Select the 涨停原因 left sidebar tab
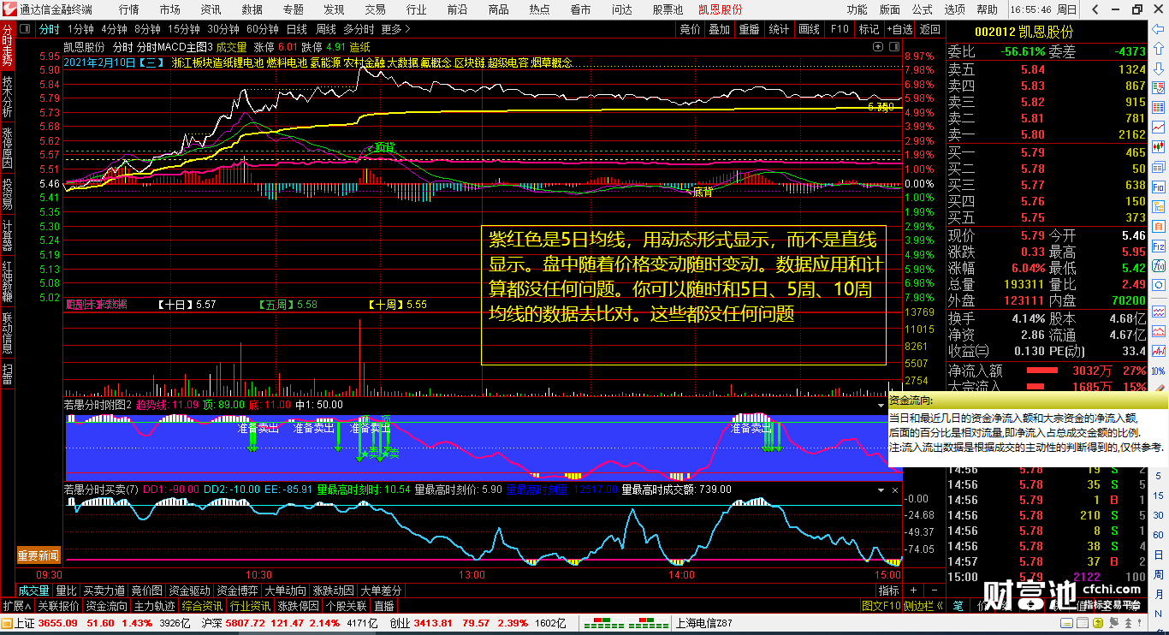Image resolution: width=1169 pixels, height=635 pixels. click(x=8, y=147)
